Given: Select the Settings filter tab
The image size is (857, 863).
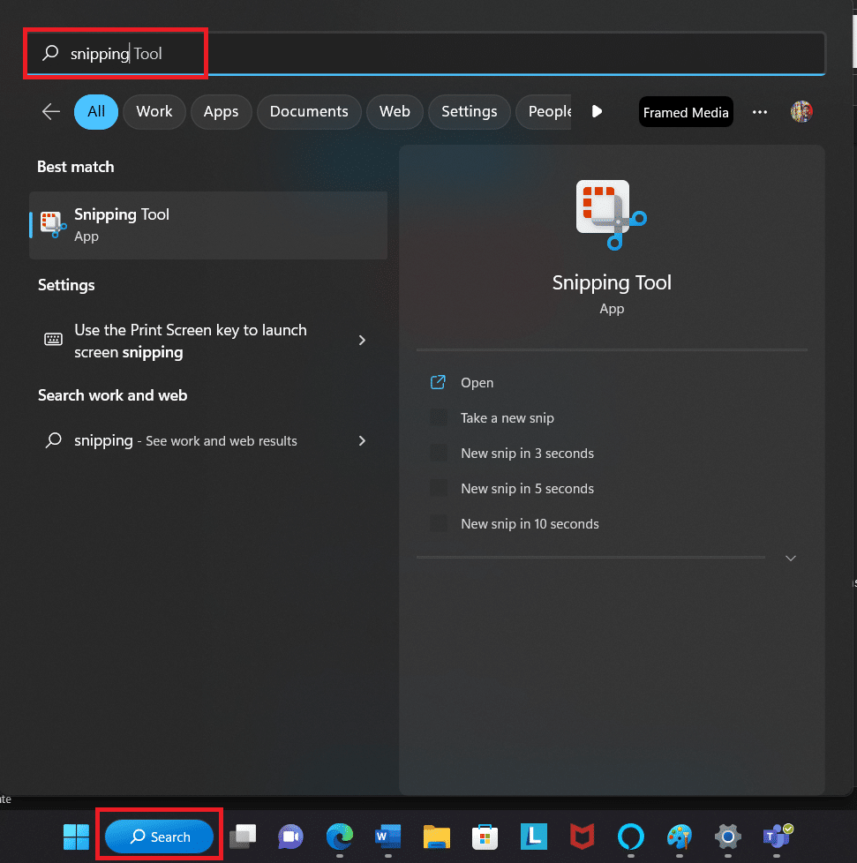Looking at the screenshot, I should (x=469, y=111).
